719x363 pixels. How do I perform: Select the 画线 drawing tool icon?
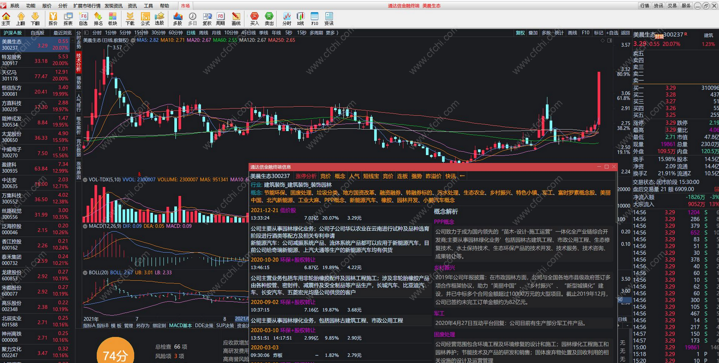pyautogui.click(x=236, y=19)
